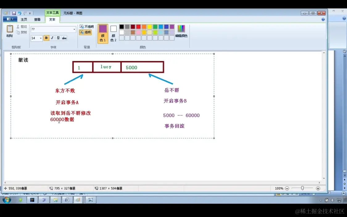Select the 文本 ribbon tab
347x217 pixels.
[52, 19]
